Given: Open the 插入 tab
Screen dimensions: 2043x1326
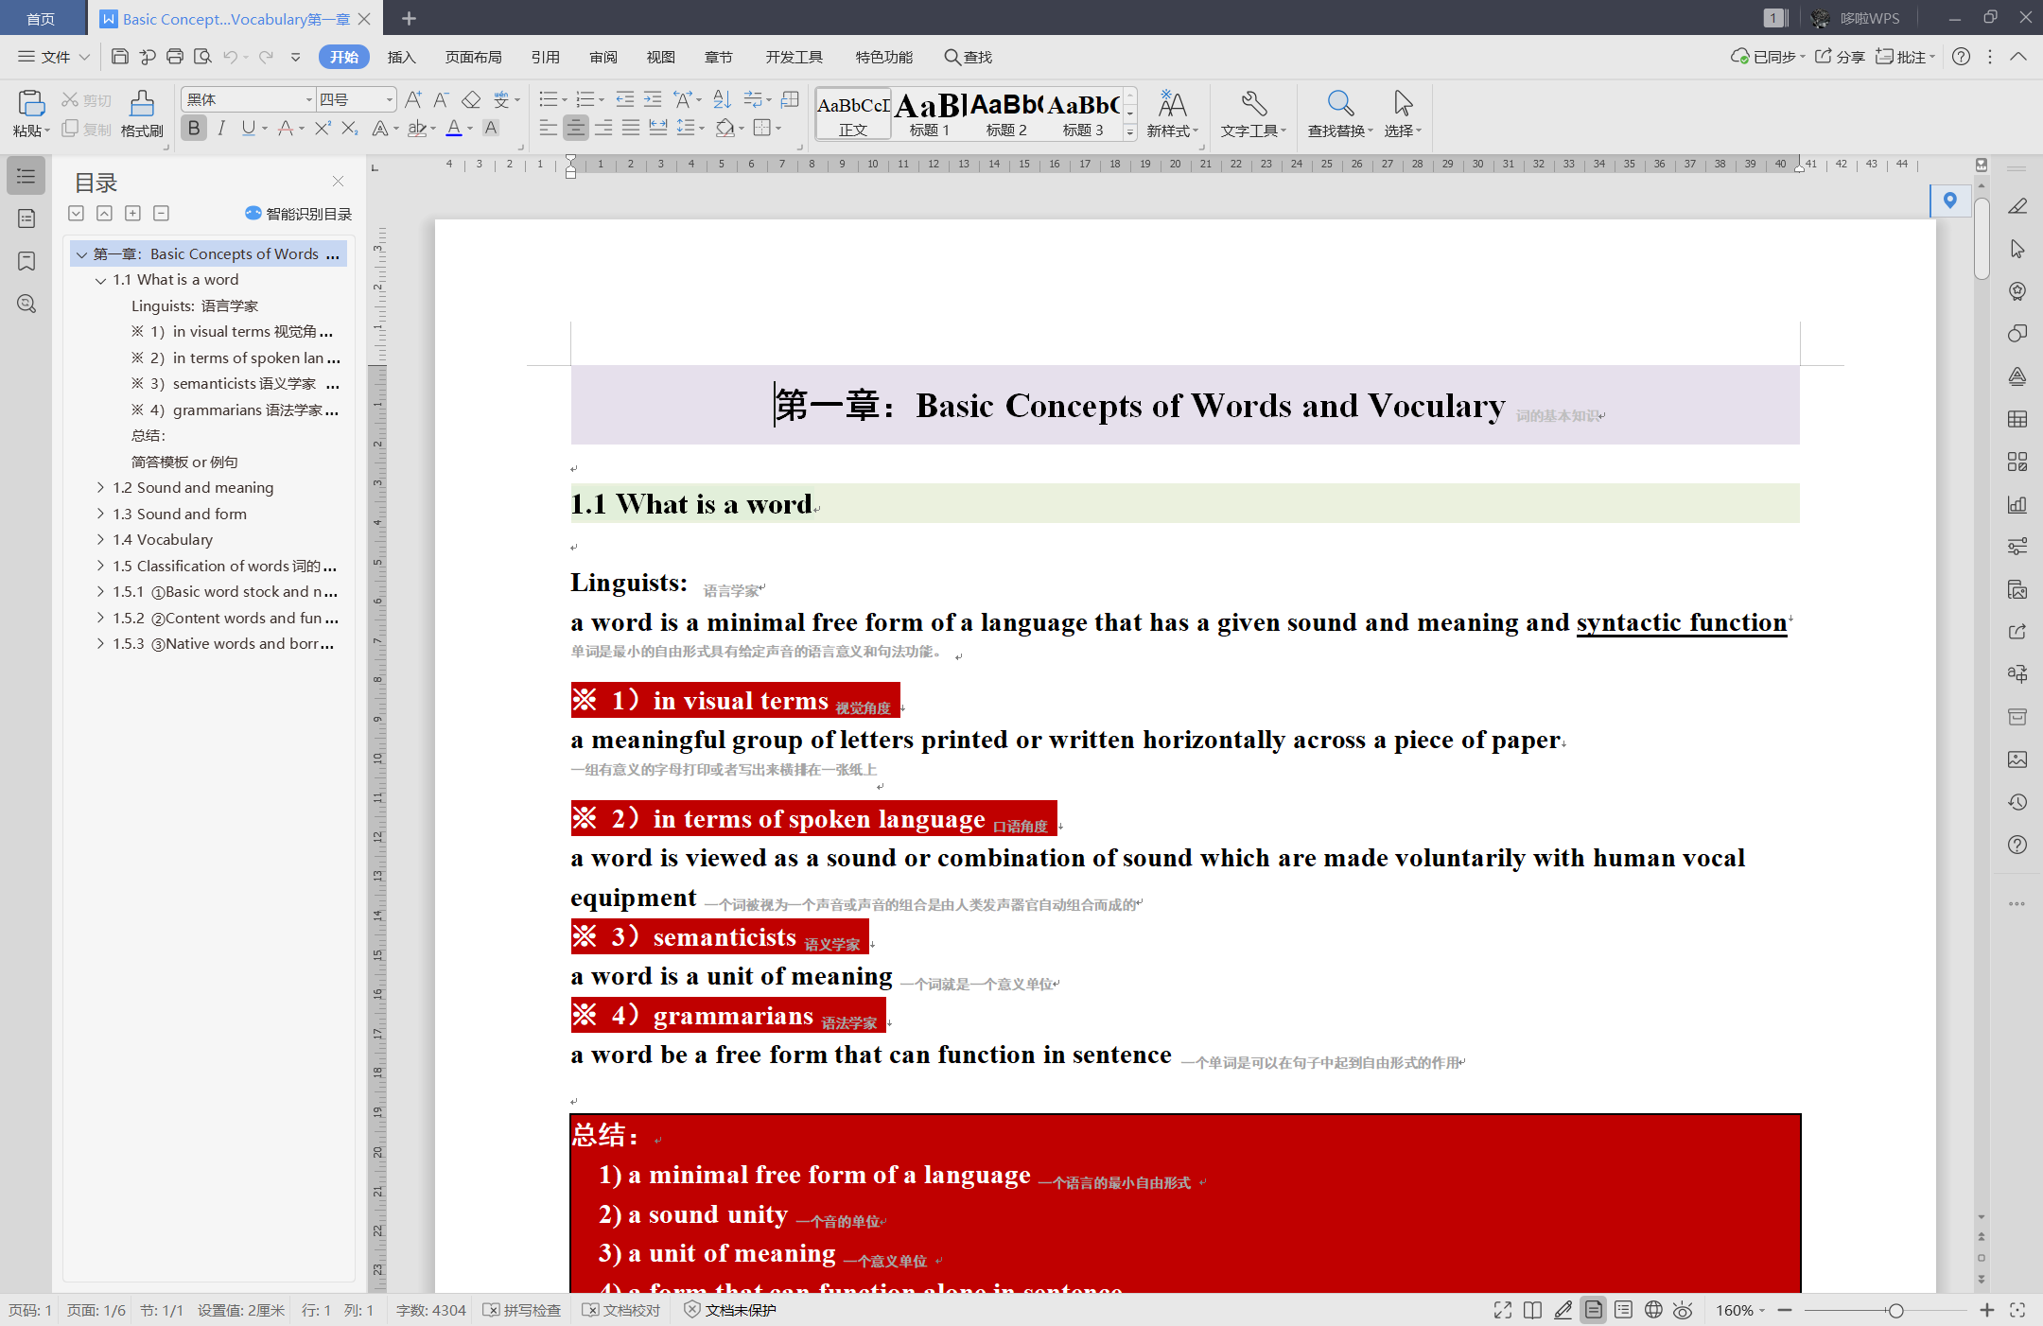Looking at the screenshot, I should point(402,57).
